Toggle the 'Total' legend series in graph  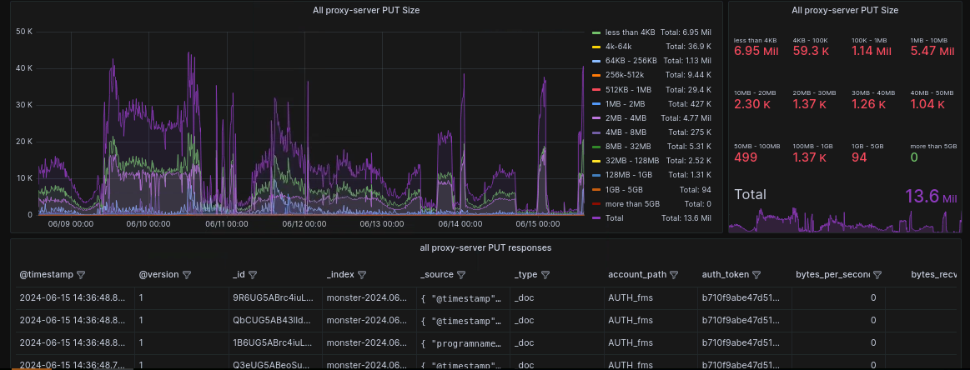(615, 218)
